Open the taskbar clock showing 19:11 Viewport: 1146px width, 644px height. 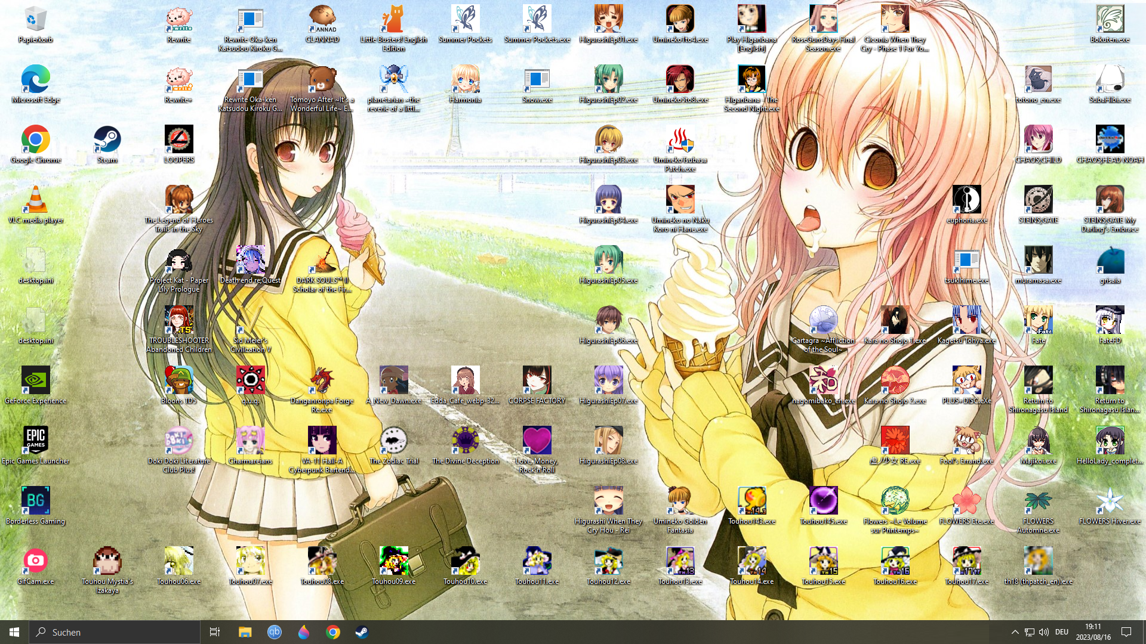(x=1093, y=632)
